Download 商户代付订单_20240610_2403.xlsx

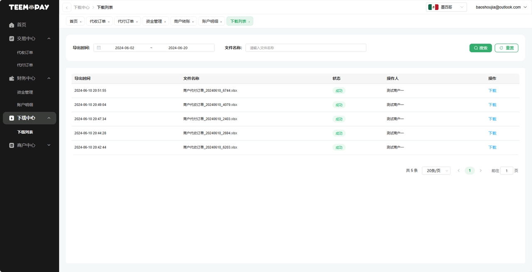pyautogui.click(x=493, y=119)
